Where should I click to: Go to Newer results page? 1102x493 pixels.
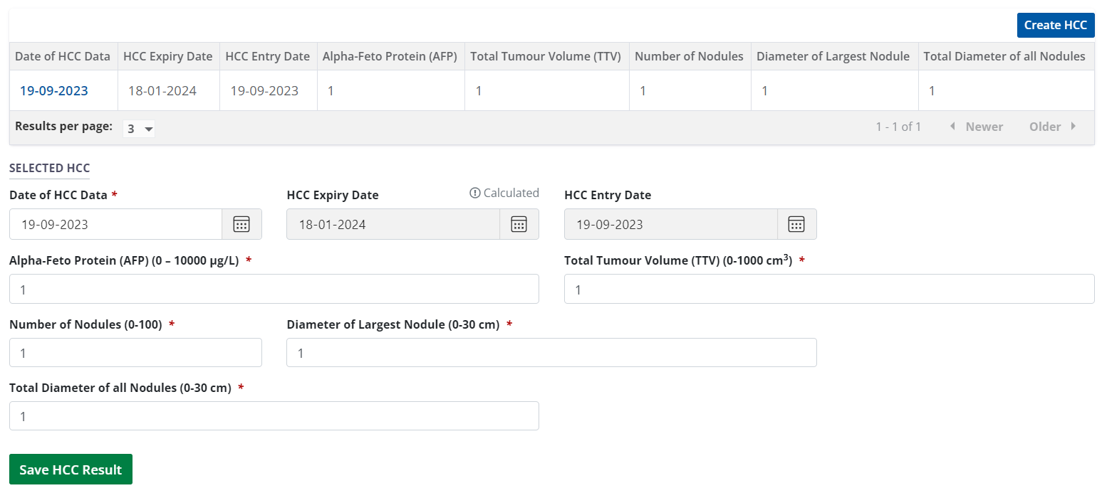coord(976,127)
